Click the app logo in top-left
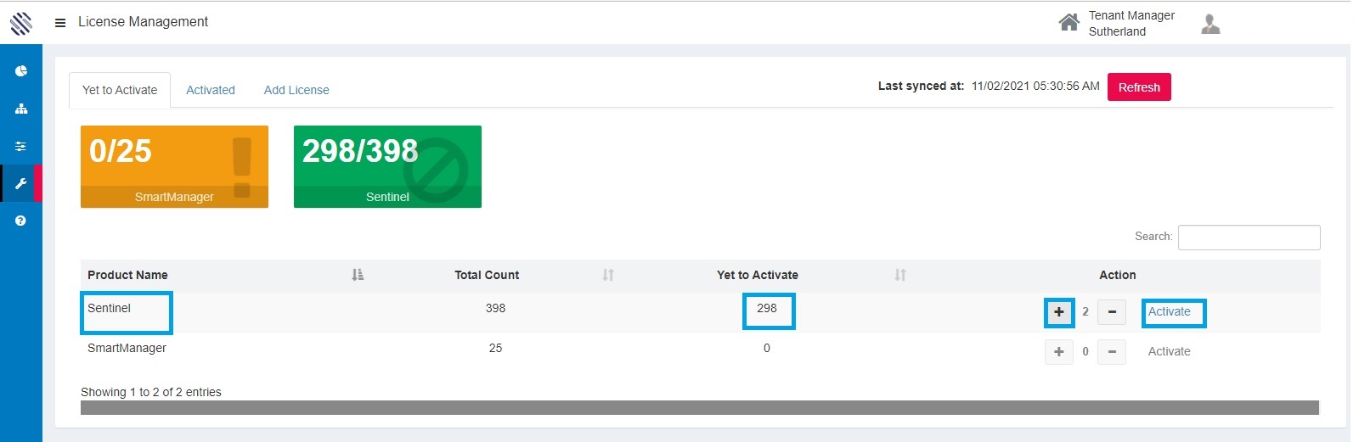Viewport: 1359px width, 442px height. 21,23
